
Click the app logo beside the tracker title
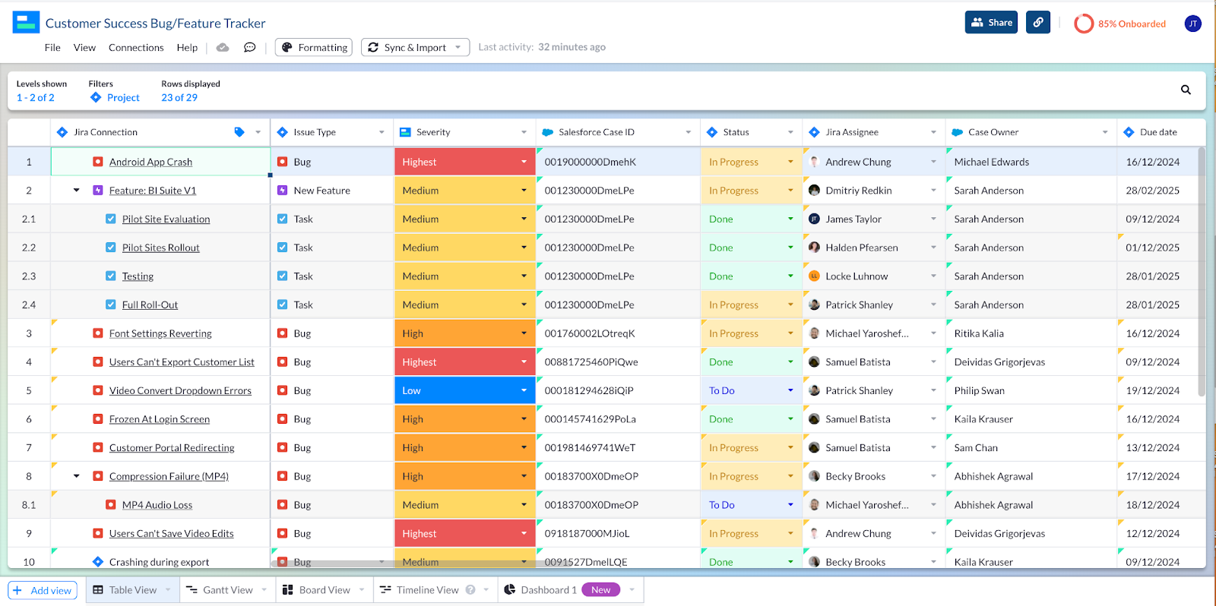click(x=26, y=23)
